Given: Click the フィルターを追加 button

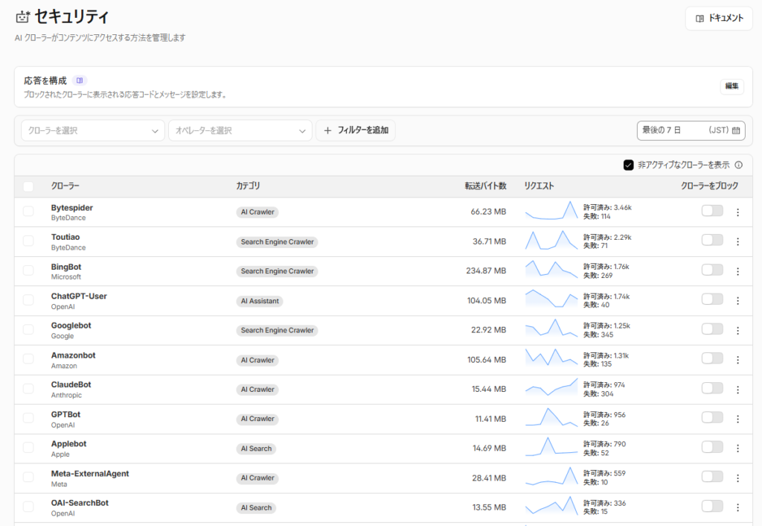Looking at the screenshot, I should pyautogui.click(x=356, y=130).
